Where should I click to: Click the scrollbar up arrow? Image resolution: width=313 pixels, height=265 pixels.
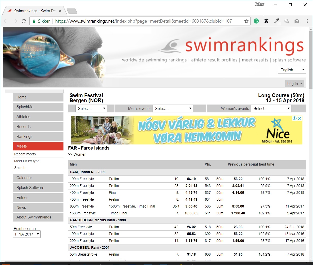point(311,29)
